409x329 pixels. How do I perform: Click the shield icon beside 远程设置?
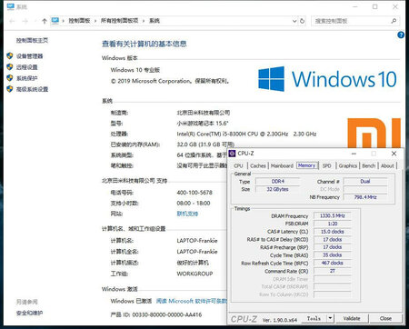point(10,67)
